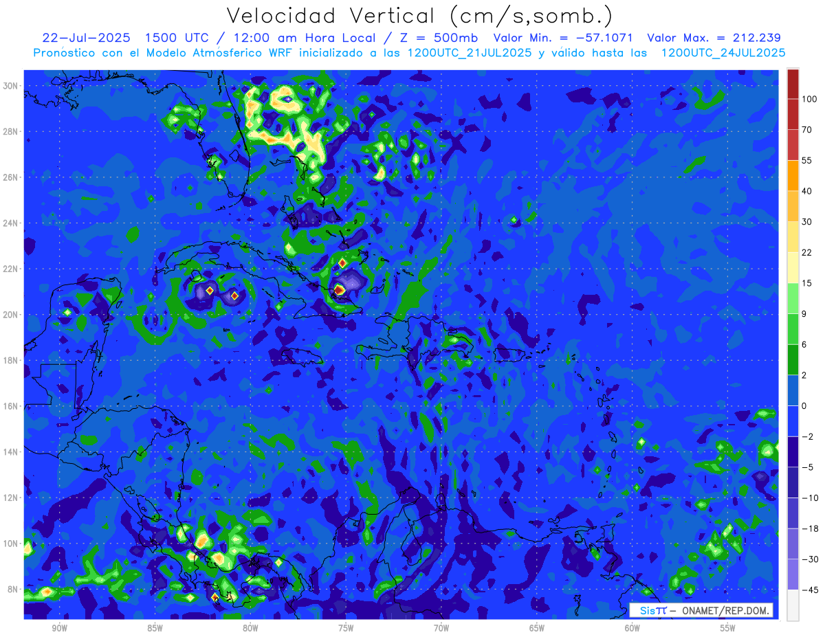This screenshot has height=637, width=825.
Task: Pick the orange swatch between 40 and 55
Action: (793, 175)
